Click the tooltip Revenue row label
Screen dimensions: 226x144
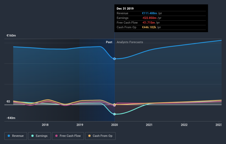[122, 13]
